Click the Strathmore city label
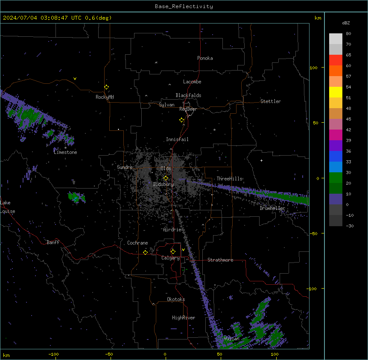This screenshot has width=368, height=360. pyautogui.click(x=220, y=260)
